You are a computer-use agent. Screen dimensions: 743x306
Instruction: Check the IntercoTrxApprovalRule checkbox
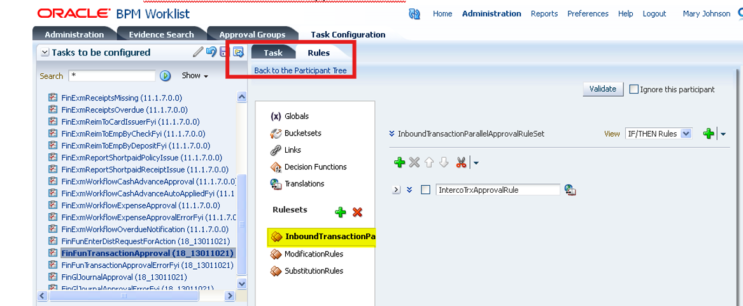tap(425, 190)
